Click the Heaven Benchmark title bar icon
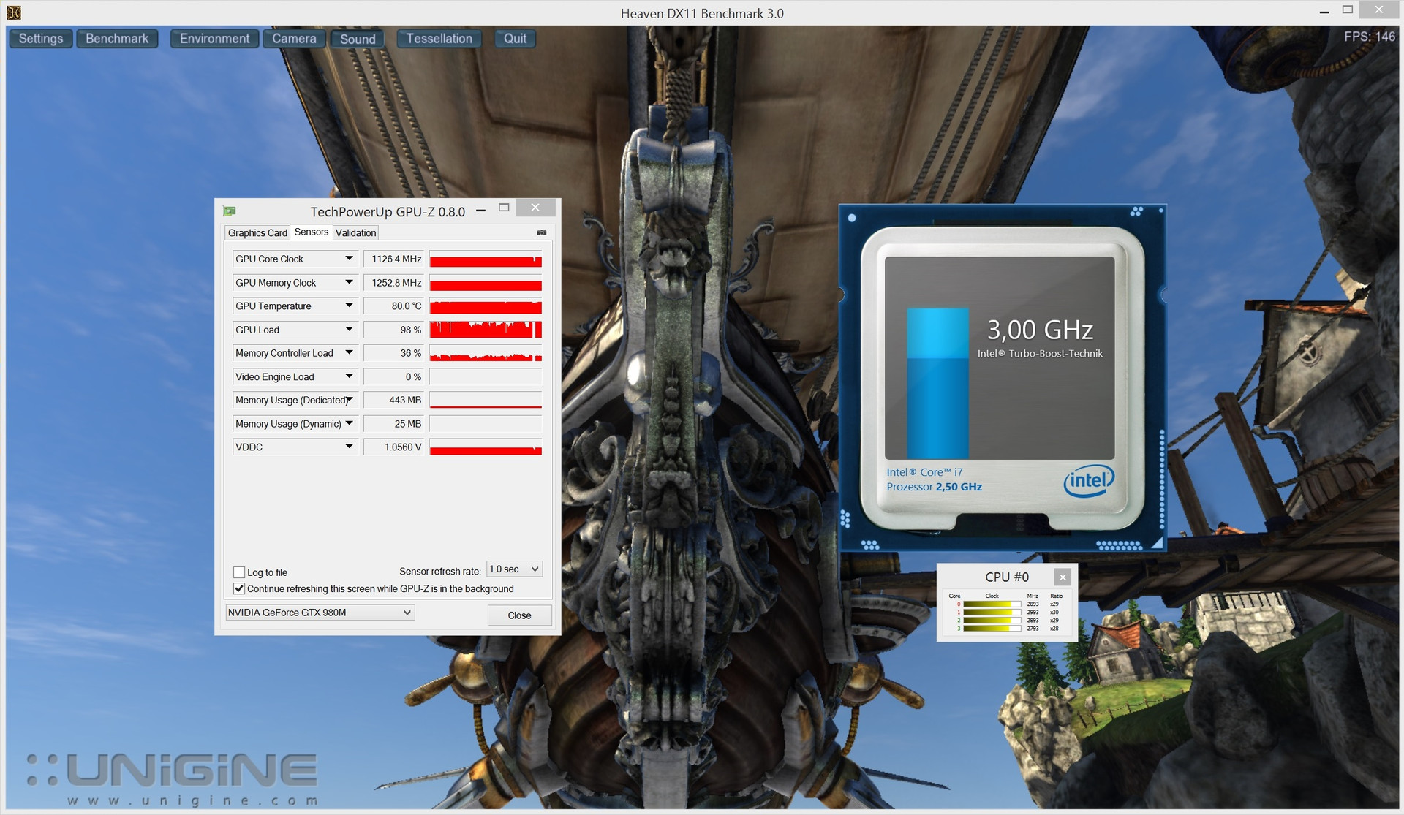The width and height of the screenshot is (1404, 815). click(14, 12)
